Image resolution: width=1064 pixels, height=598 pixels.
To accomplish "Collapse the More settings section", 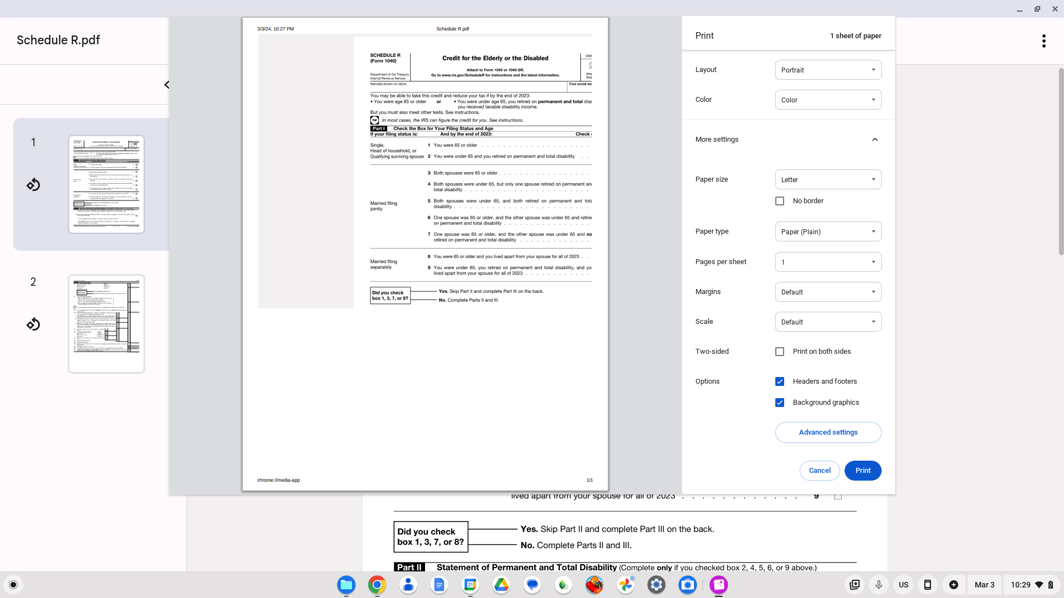I will point(874,140).
